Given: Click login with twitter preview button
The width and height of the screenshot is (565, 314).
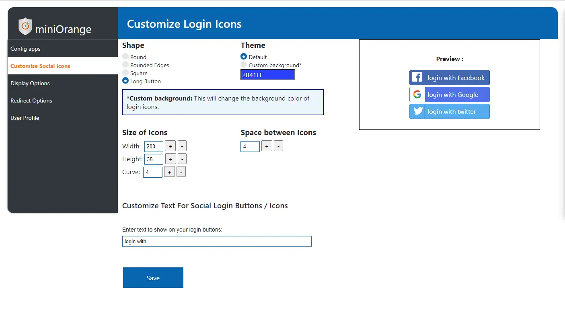Looking at the screenshot, I should tap(450, 111).
